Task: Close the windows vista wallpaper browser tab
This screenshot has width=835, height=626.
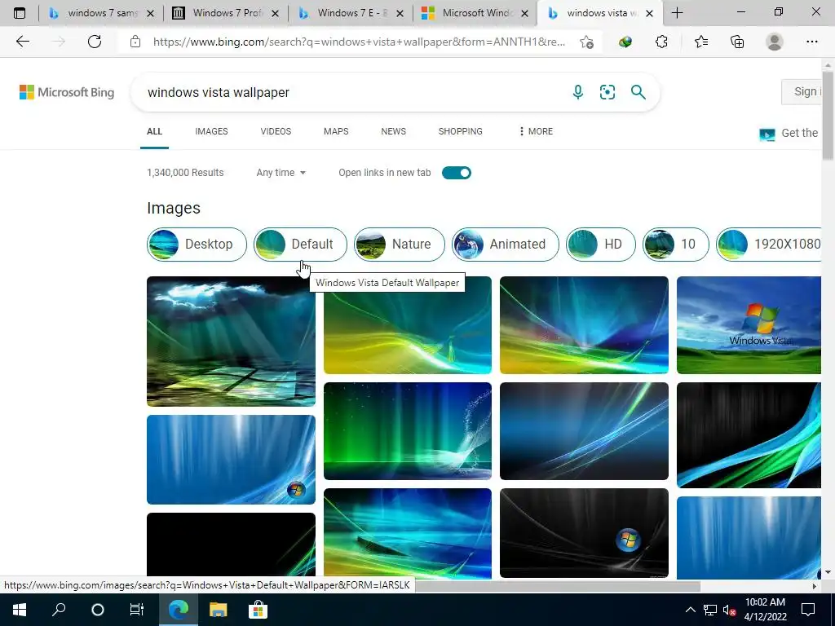Action: pyautogui.click(x=649, y=13)
